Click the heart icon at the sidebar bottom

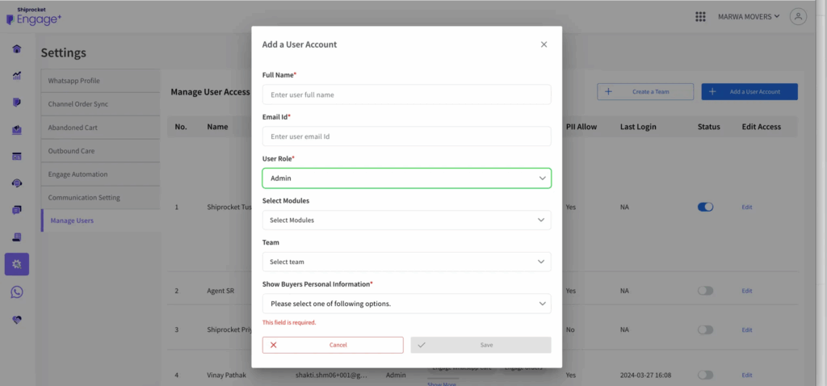click(x=17, y=320)
